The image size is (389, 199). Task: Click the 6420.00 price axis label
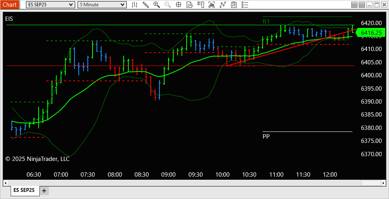click(x=371, y=23)
